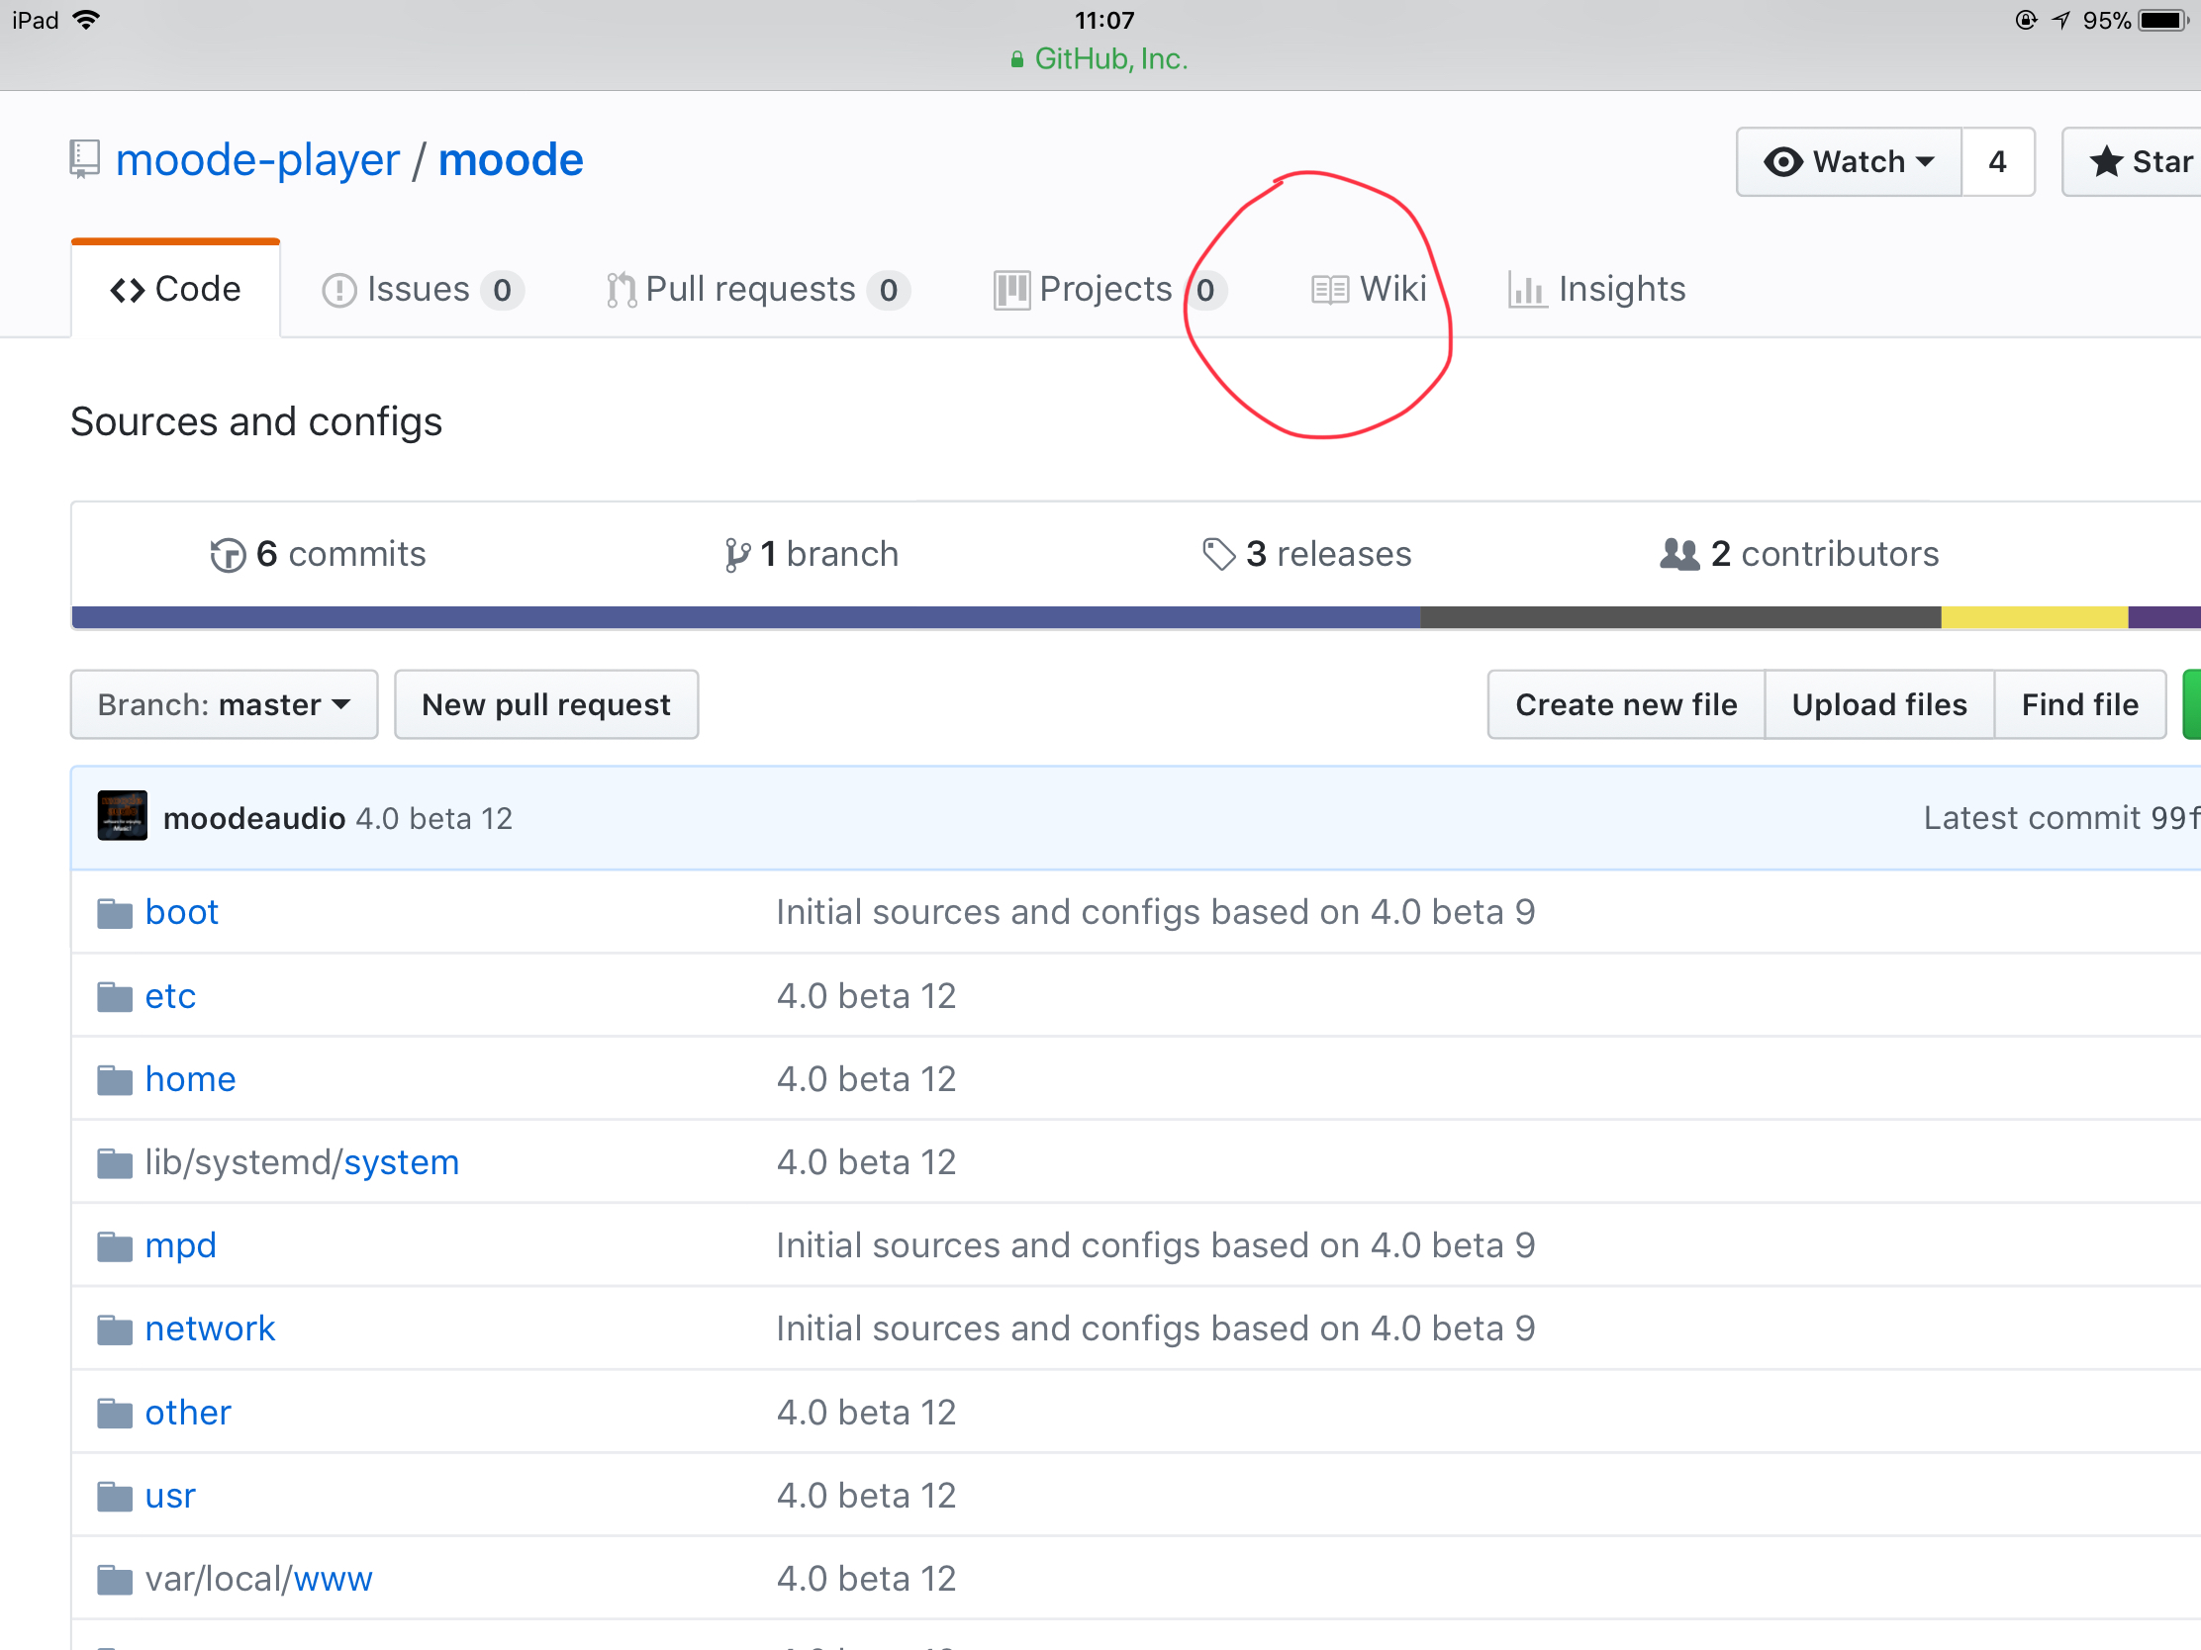Screen dimensions: 2201x1650
Task: Open the Watch dropdown
Action: [x=1849, y=162]
